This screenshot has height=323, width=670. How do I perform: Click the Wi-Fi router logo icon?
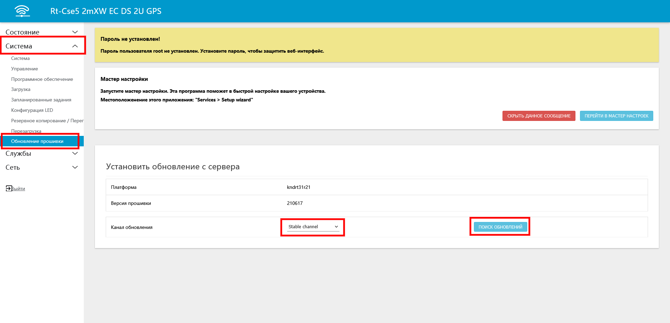(x=22, y=11)
